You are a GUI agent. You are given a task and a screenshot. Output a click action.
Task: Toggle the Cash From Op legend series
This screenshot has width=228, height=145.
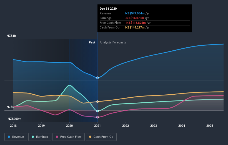101,137
